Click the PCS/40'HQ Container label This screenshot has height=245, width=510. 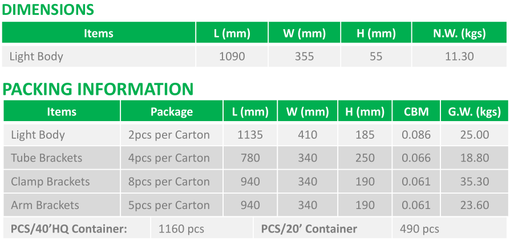[68, 229]
